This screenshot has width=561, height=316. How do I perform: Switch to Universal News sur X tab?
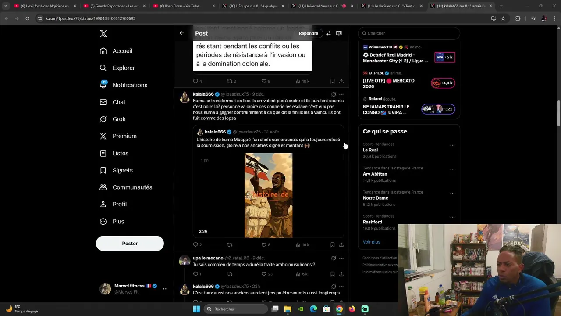pos(322,6)
